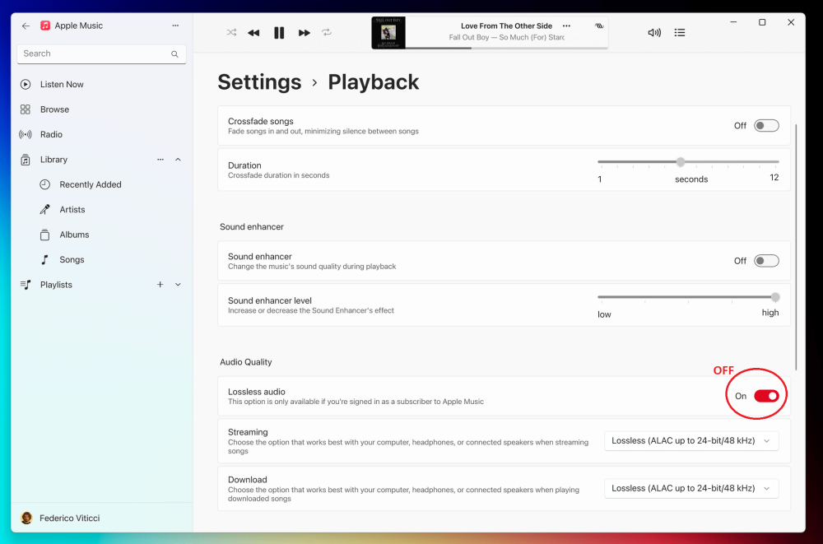823x544 pixels.
Task: Click the lossless waveform badge in now playing
Action: (x=599, y=26)
